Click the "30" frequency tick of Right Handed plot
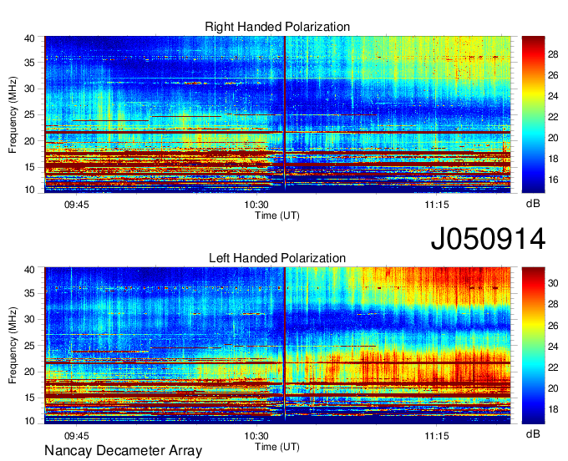Screen dimensions: 568x461 (30, 89)
